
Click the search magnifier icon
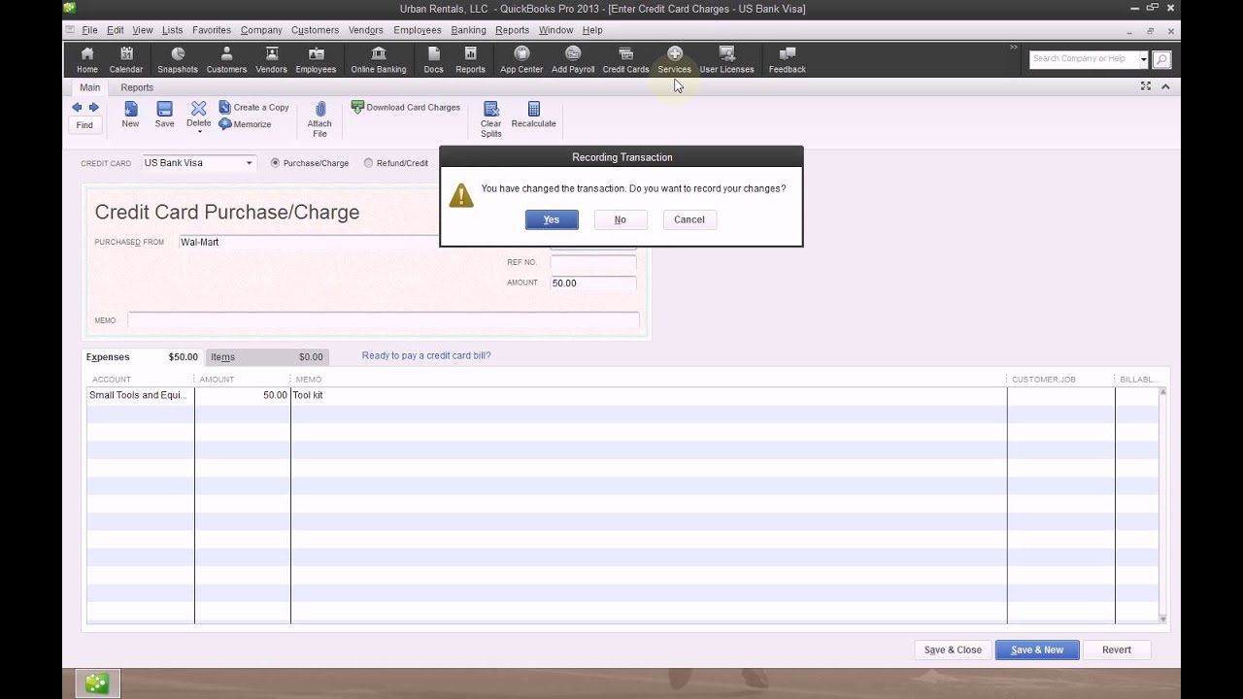pos(1160,59)
